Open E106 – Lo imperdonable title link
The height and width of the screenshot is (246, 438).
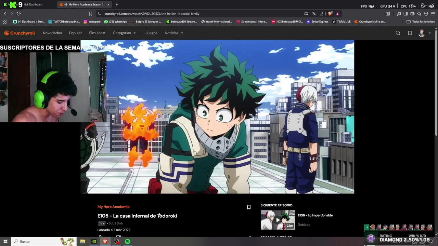point(315,215)
